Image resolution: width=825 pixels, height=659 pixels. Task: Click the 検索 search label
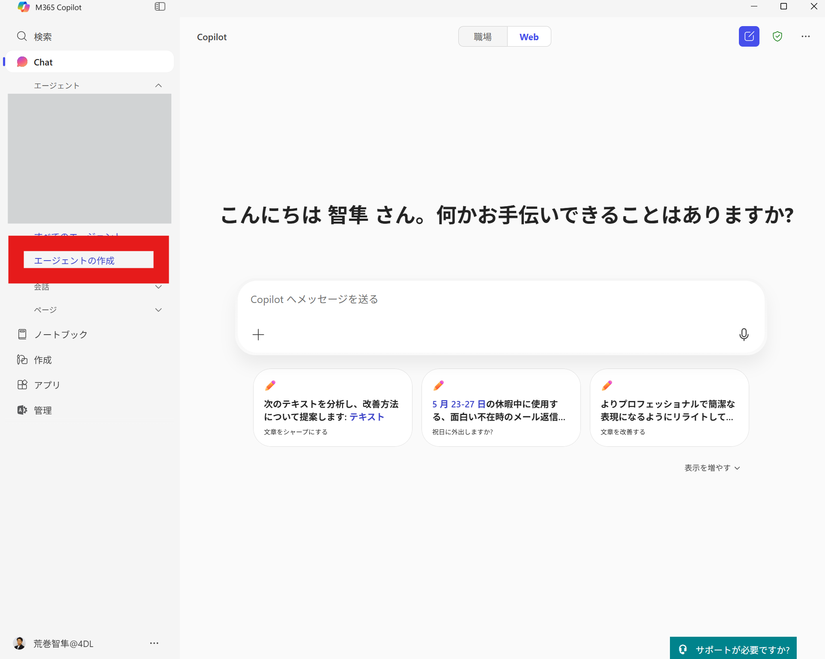click(x=43, y=37)
